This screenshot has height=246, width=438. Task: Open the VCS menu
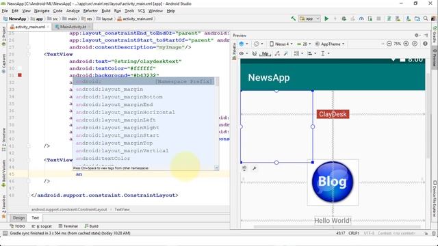pyautogui.click(x=142, y=11)
